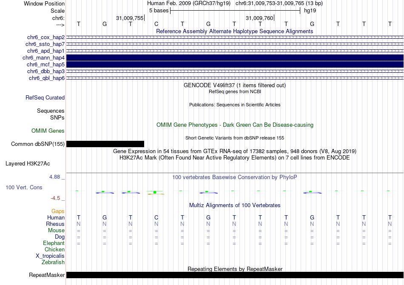Click the 4.88 PhyloP upper scale value
Viewport: 404px width, 285px height.
pyautogui.click(x=54, y=177)
